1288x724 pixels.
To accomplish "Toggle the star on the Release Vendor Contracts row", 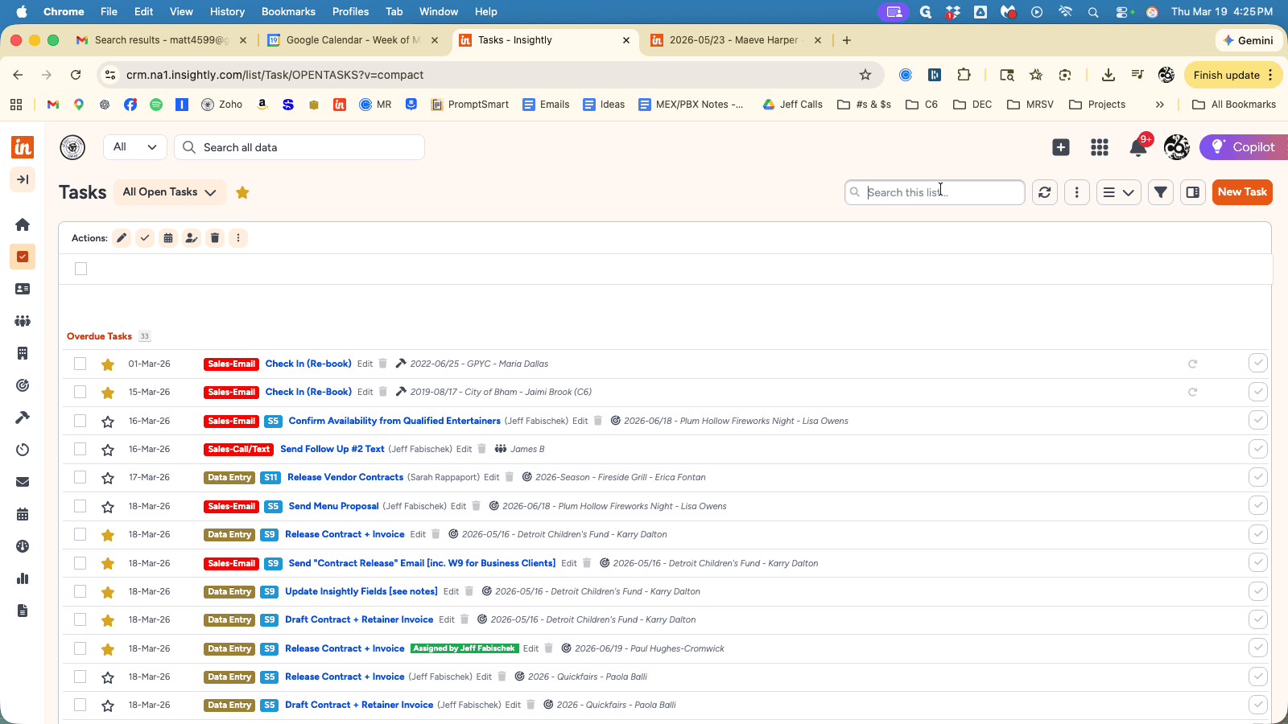I will (108, 478).
